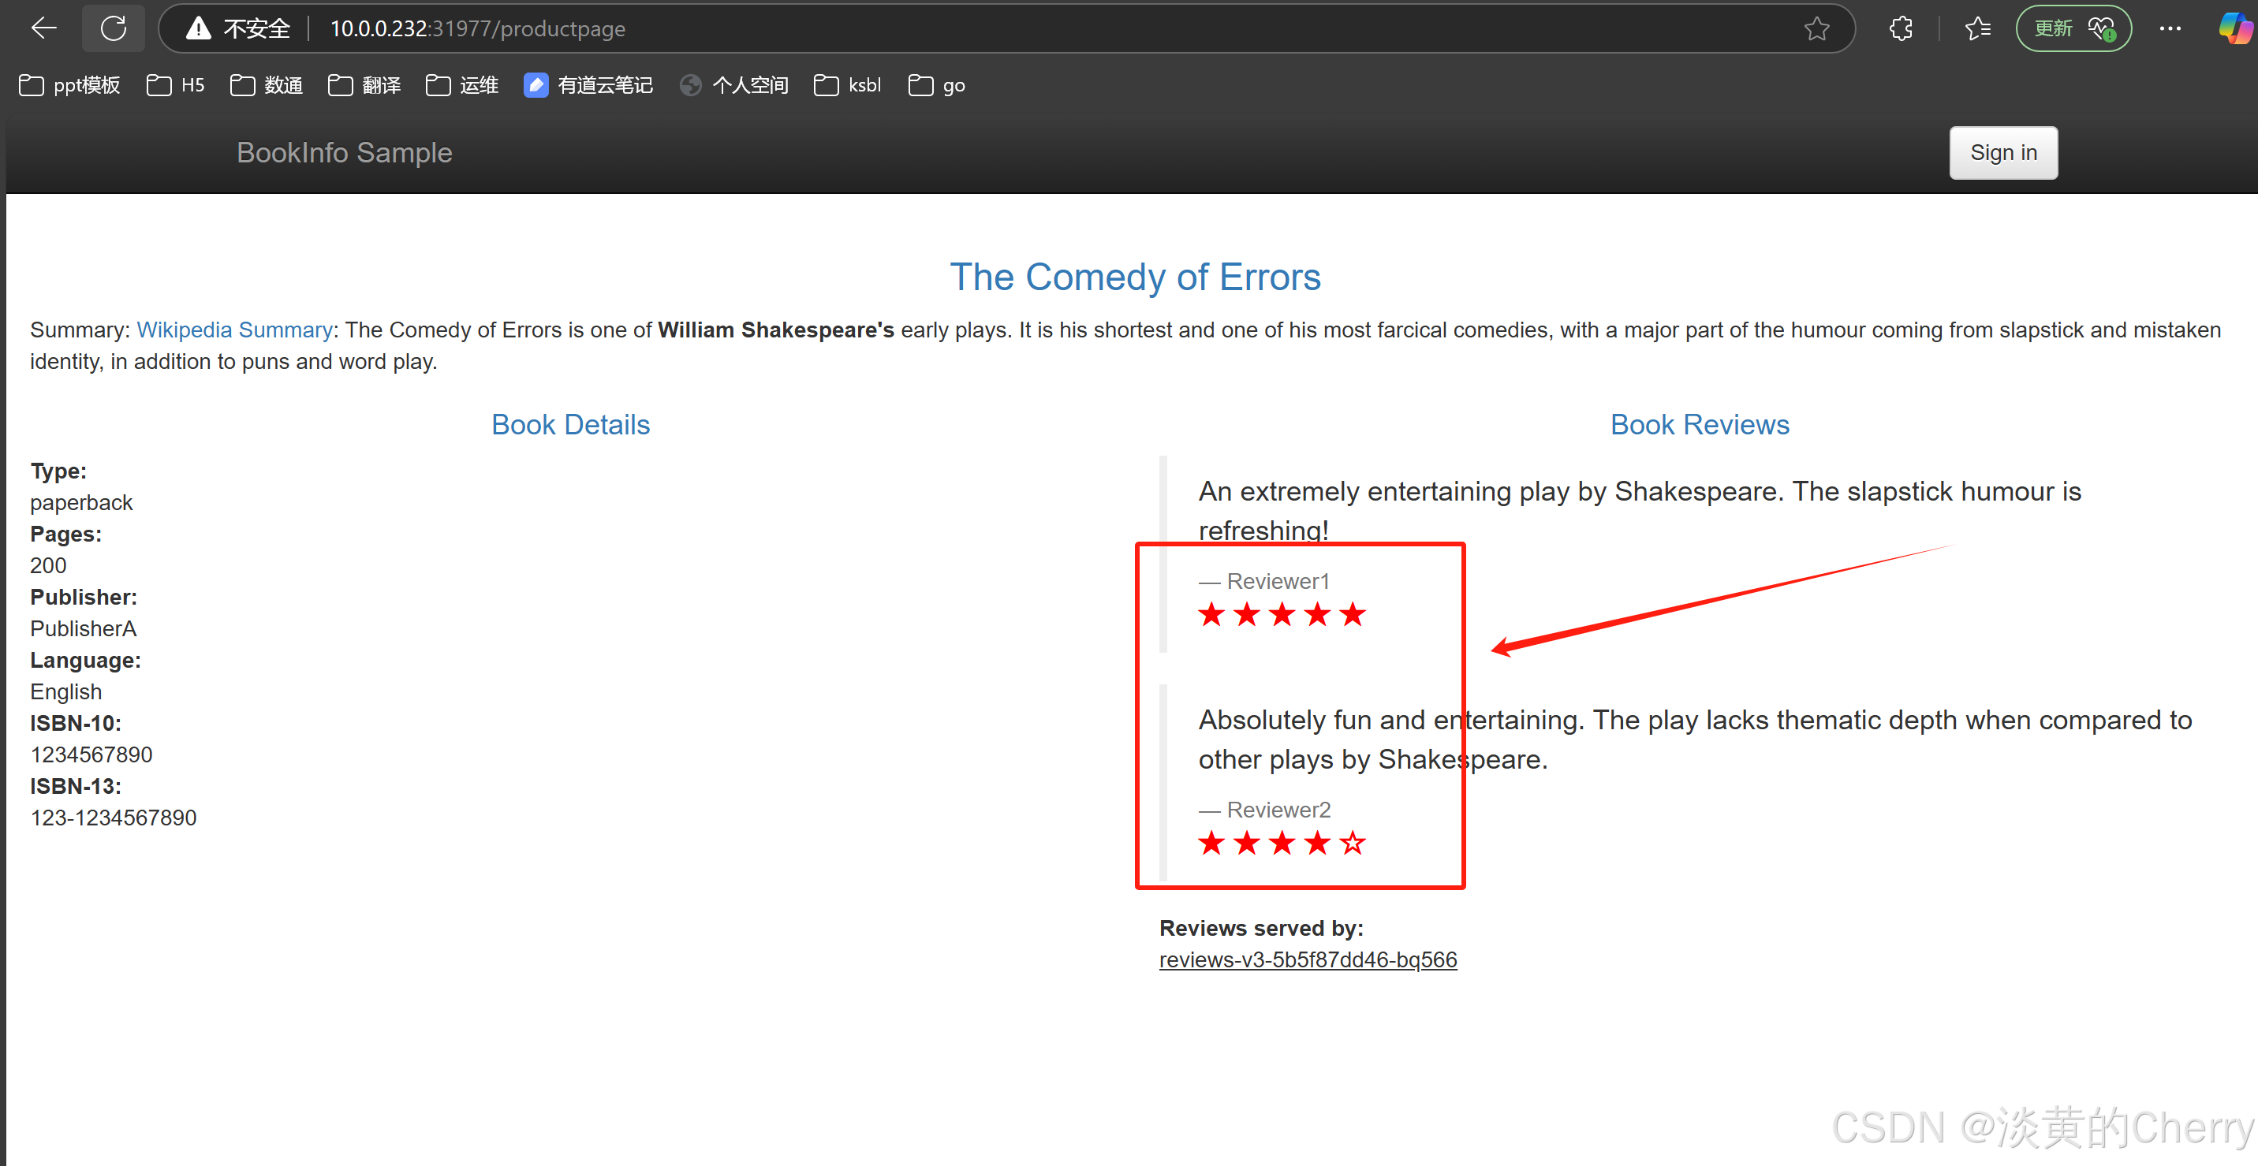Open the ksbl bookmark folder
The height and width of the screenshot is (1166, 2258).
[x=848, y=85]
